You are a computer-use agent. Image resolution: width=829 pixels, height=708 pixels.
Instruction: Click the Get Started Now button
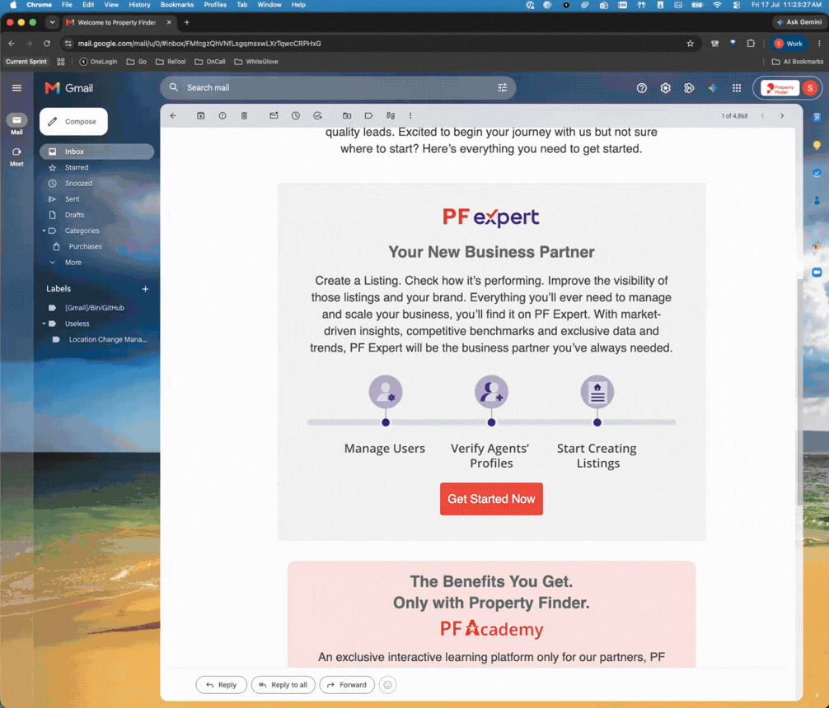click(491, 499)
